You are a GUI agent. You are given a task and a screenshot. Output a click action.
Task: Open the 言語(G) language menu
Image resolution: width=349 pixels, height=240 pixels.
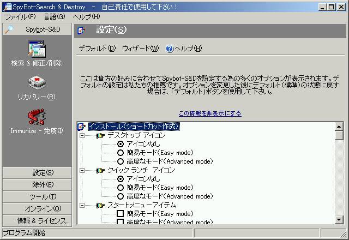(x=55, y=17)
